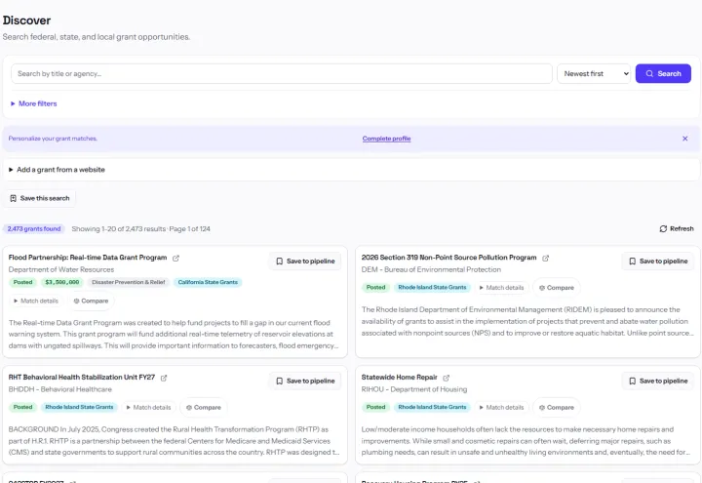The image size is (702, 483).
Task: Compare the RHT Behavioral Health grant
Action: coord(204,407)
